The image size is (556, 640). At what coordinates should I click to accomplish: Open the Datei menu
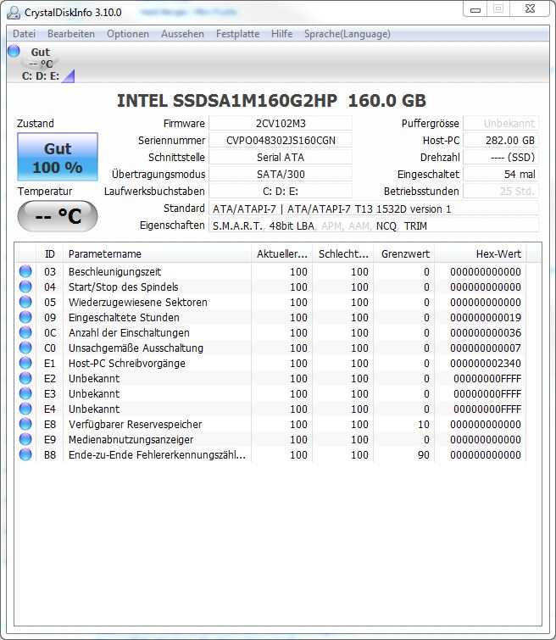[24, 34]
